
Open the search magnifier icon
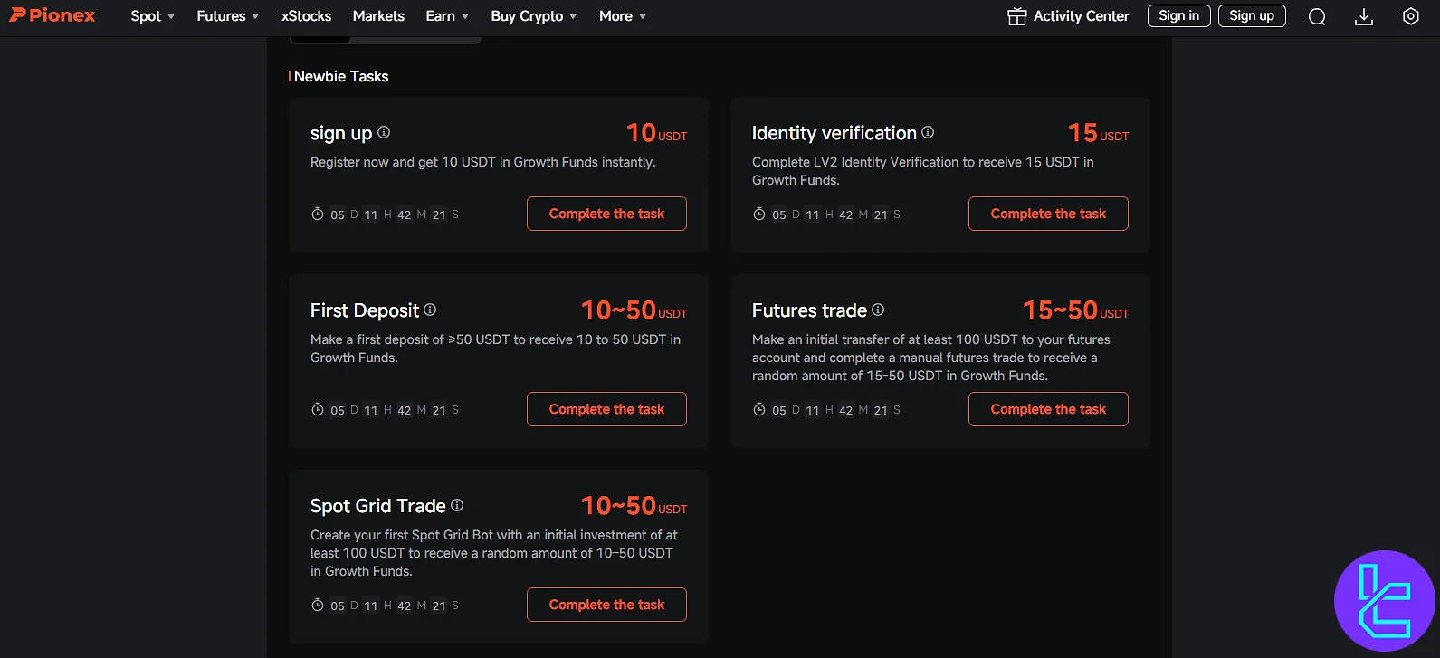click(1317, 16)
